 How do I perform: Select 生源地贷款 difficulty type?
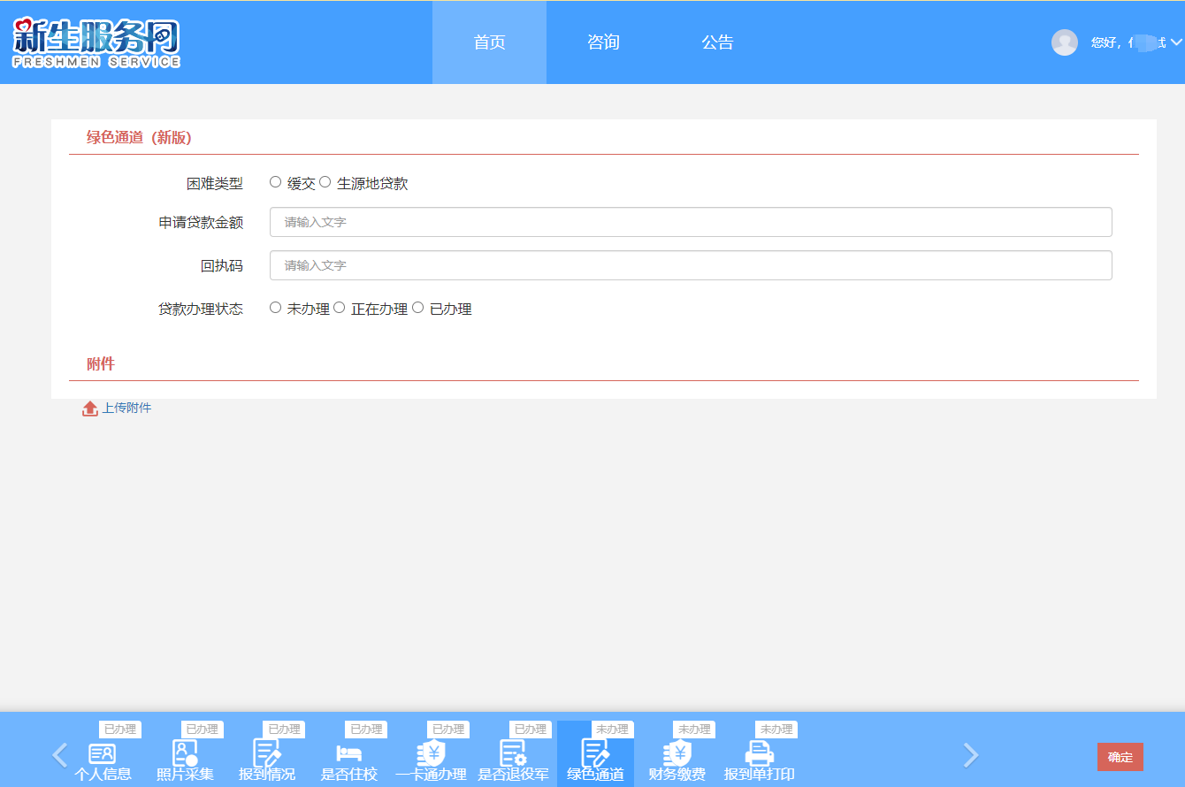point(325,182)
